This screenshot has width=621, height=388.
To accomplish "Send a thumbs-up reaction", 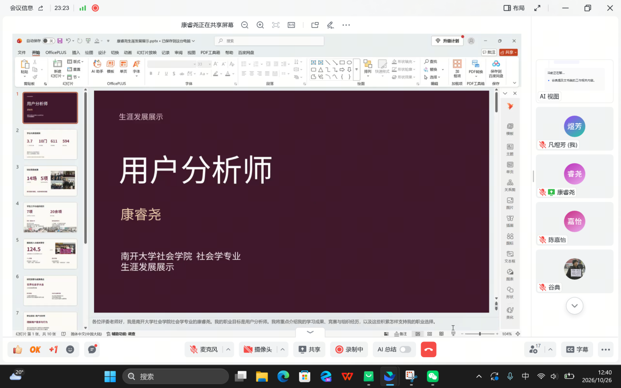I will [18, 349].
